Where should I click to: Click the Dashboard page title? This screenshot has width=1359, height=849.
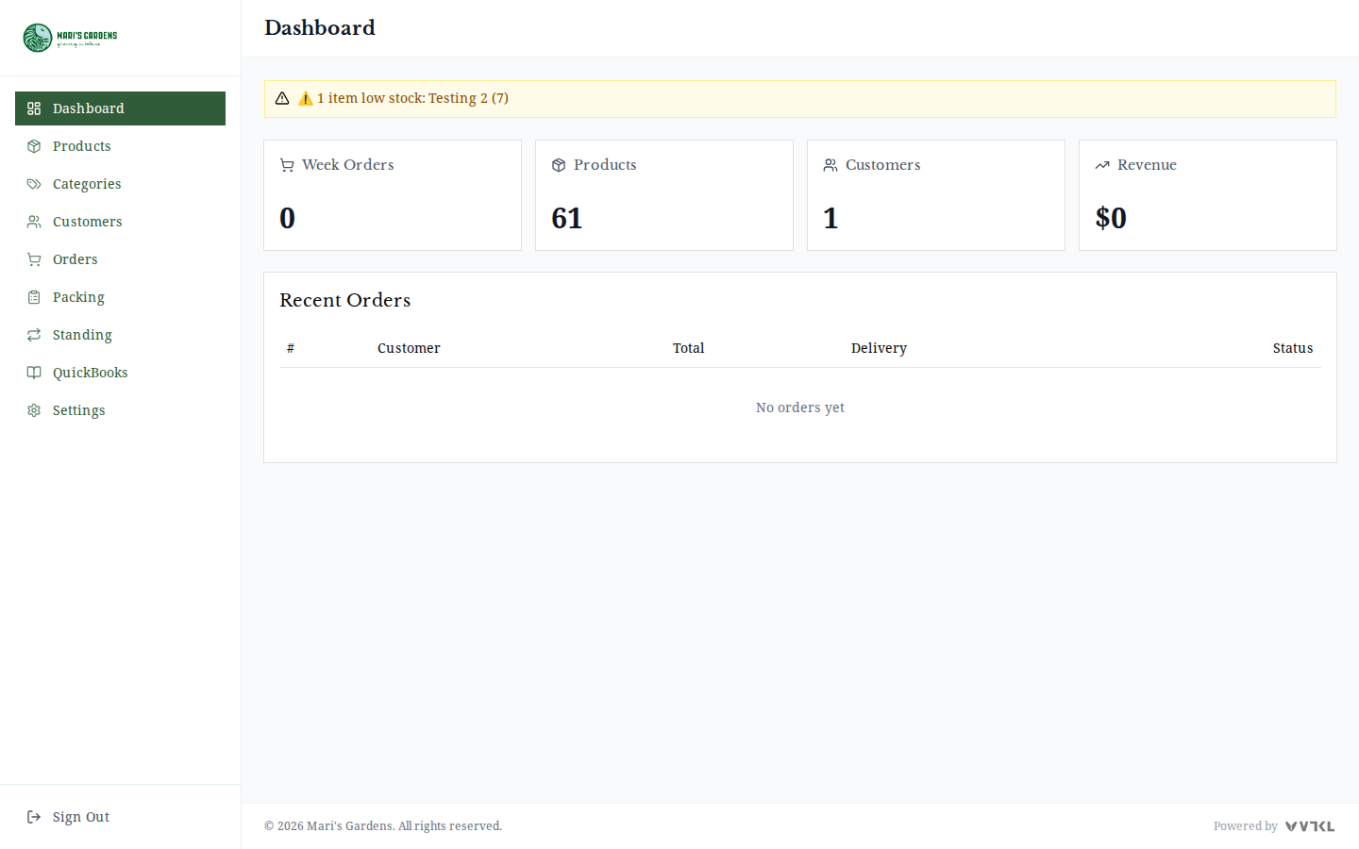(x=320, y=28)
